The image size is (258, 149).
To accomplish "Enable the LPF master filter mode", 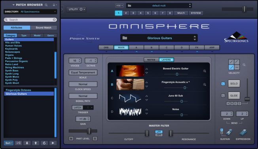I will pos(159,132).
